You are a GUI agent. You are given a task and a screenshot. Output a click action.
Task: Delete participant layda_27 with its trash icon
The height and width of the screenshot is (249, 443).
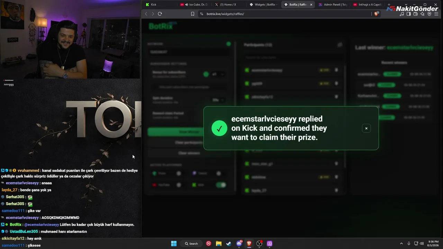(x=336, y=190)
